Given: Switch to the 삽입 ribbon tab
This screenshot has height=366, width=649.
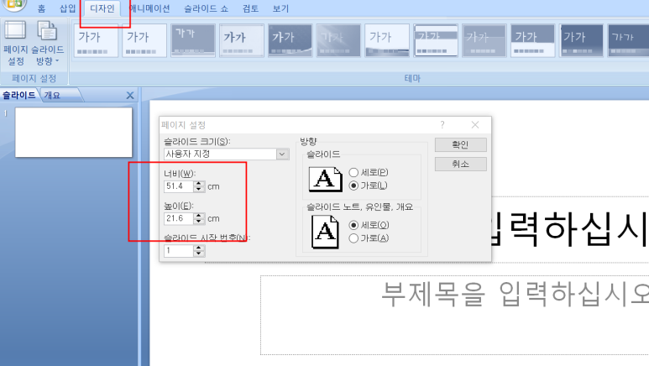Looking at the screenshot, I should (x=68, y=8).
